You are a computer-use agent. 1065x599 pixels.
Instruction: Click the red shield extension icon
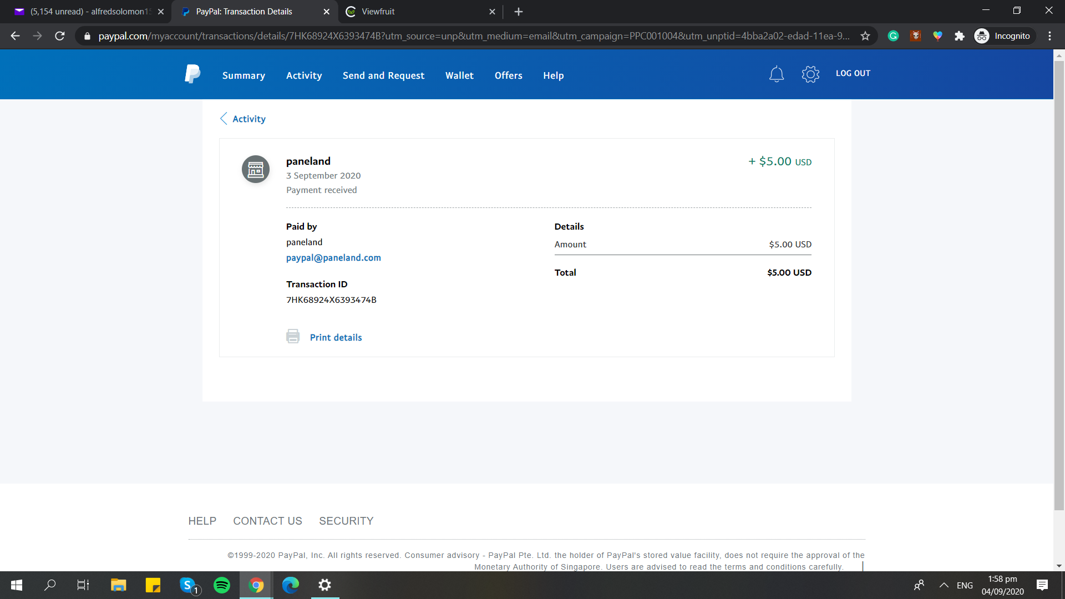coord(916,36)
